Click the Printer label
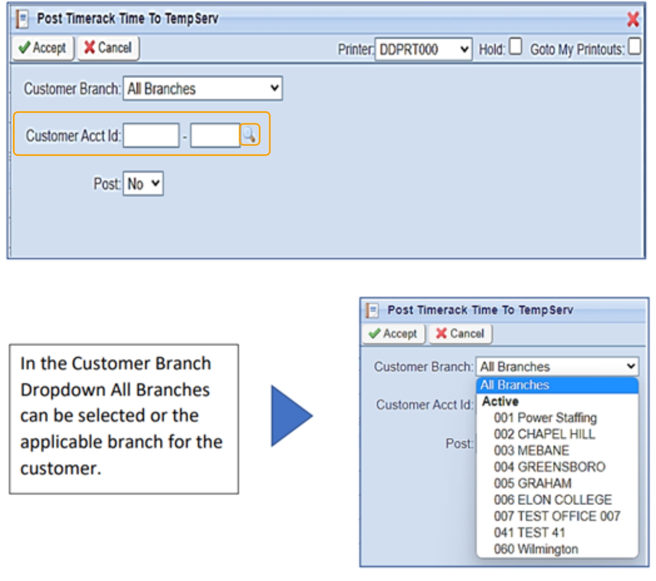The height and width of the screenshot is (581, 656). click(x=355, y=49)
